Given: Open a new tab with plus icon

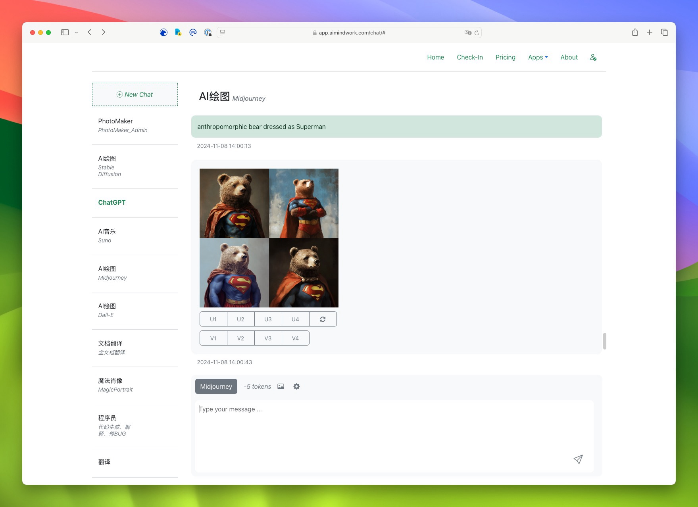Looking at the screenshot, I should click(650, 32).
